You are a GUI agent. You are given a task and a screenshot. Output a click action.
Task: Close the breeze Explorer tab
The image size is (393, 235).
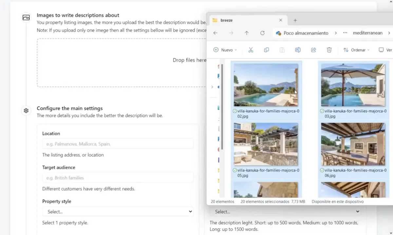281,20
